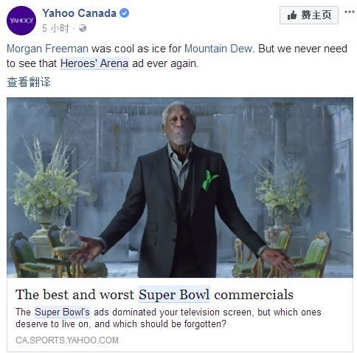Click the CA.SPORTS.YAHOO.COM source domain

coord(67,340)
